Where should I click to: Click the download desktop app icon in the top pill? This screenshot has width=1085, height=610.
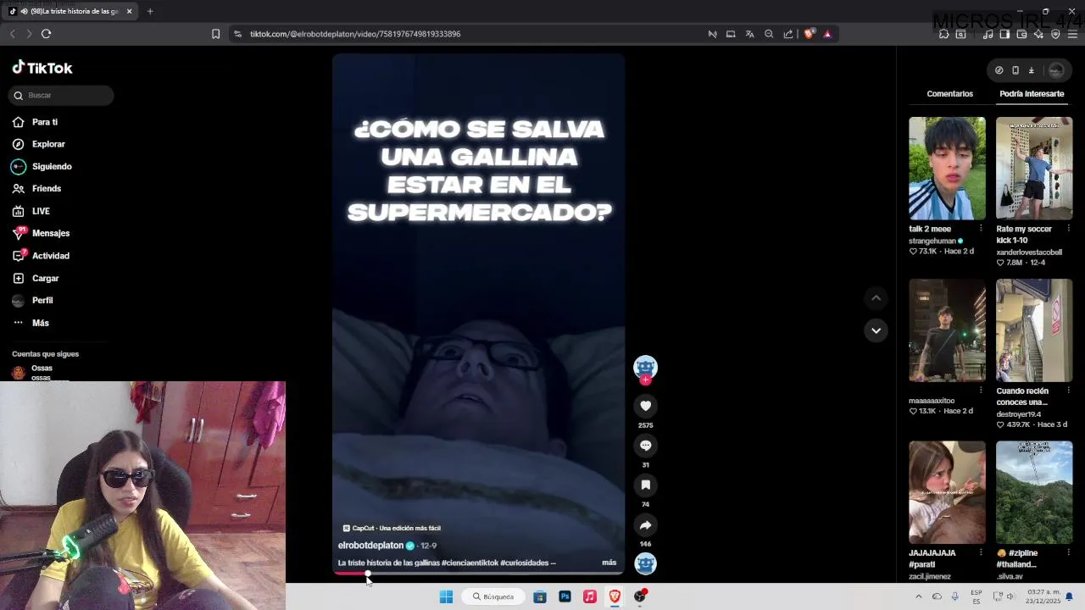[1031, 70]
